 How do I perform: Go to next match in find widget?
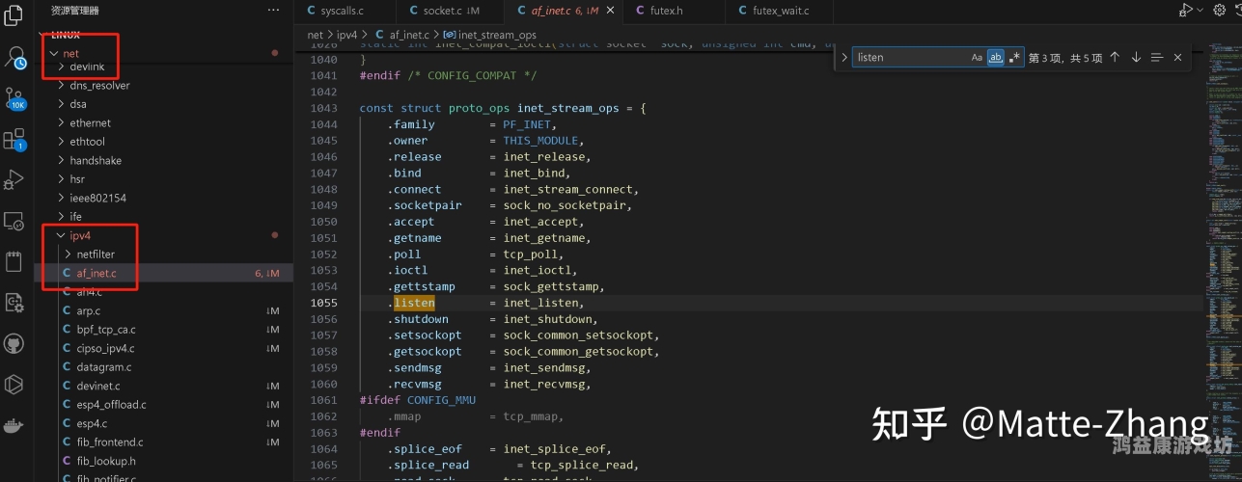pos(1136,57)
